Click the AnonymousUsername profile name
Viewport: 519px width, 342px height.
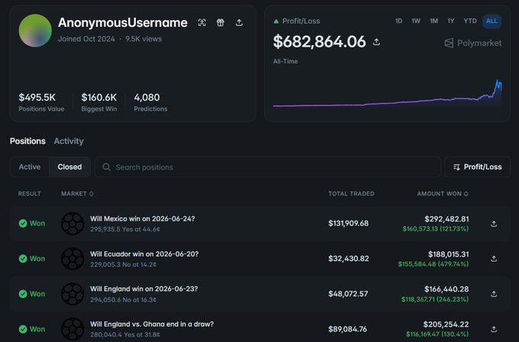123,22
